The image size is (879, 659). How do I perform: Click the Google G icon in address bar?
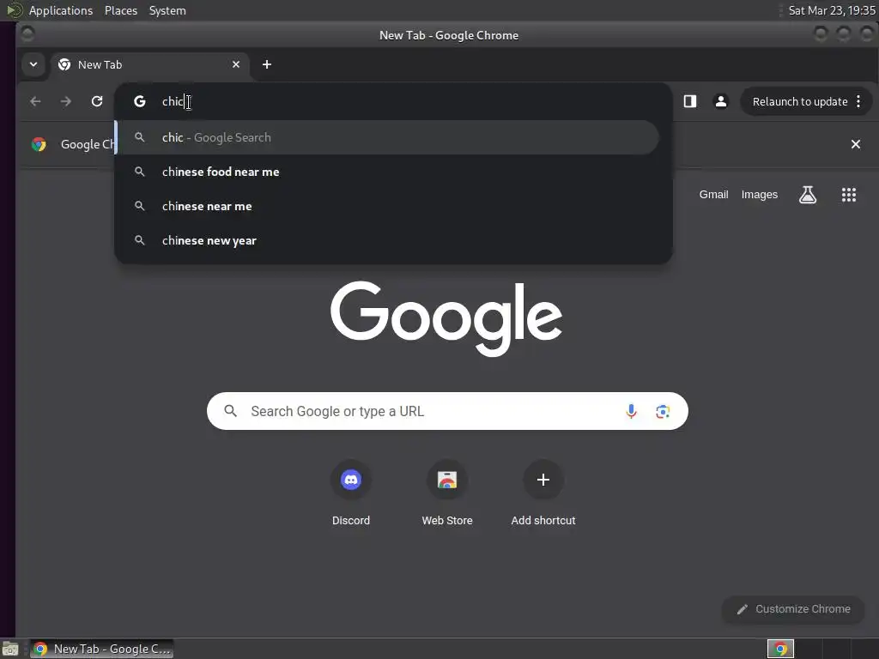(x=140, y=101)
